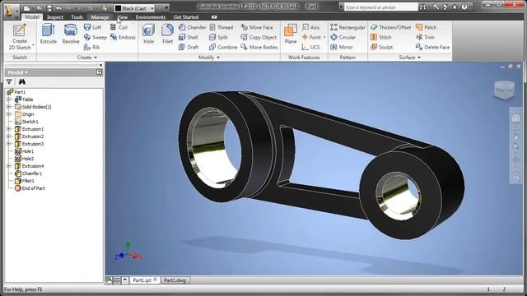Select Hole1 in the browser
This screenshot has height=296, width=527.
[24, 151]
